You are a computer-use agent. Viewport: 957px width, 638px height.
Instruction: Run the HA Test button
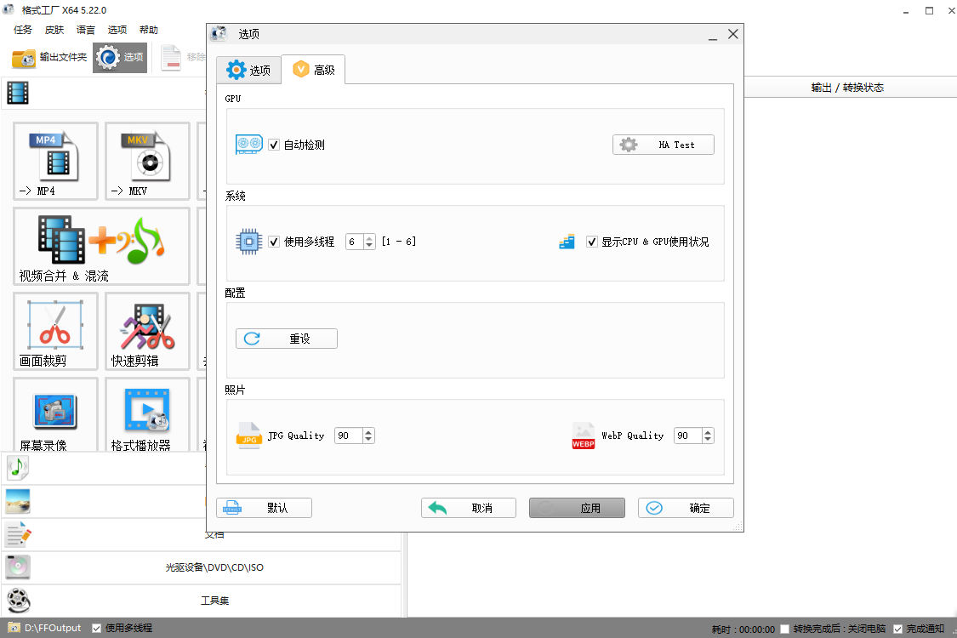664,144
